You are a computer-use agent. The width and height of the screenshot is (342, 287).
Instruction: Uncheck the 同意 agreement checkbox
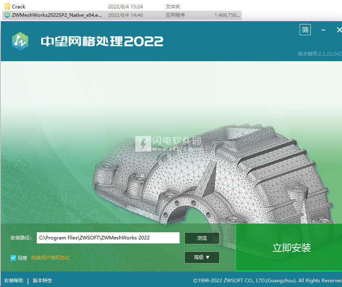(x=13, y=258)
